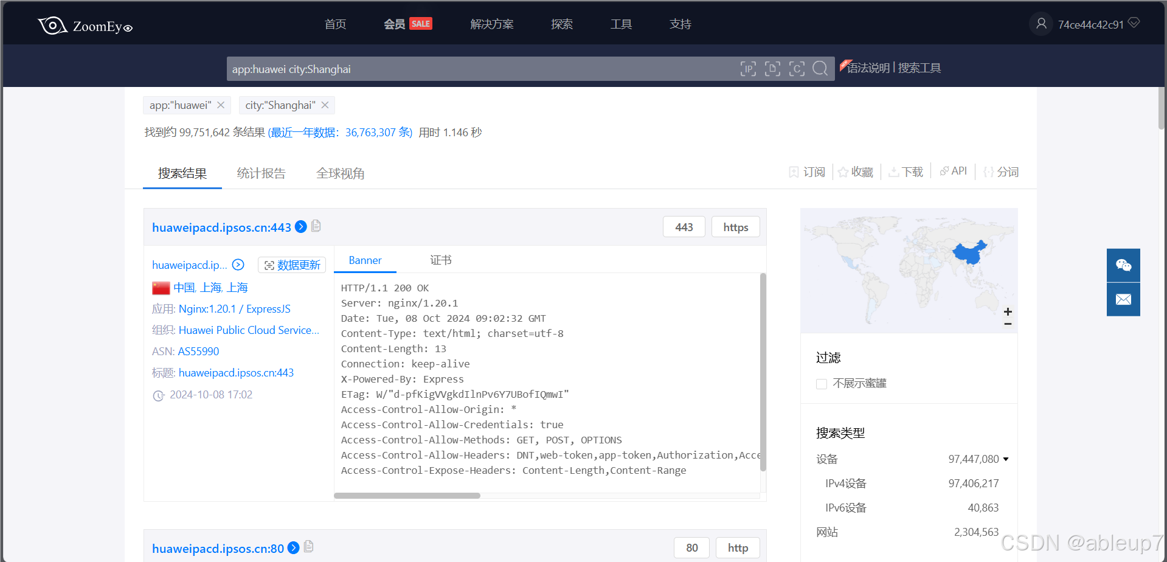Click the banner horizontal scrollbar
This screenshot has width=1167, height=562.
click(407, 496)
